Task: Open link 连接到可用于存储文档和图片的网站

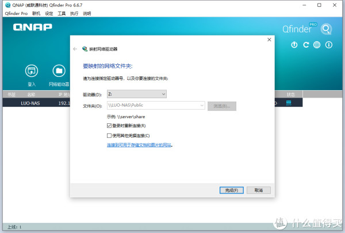Action: pyautogui.click(x=140, y=146)
